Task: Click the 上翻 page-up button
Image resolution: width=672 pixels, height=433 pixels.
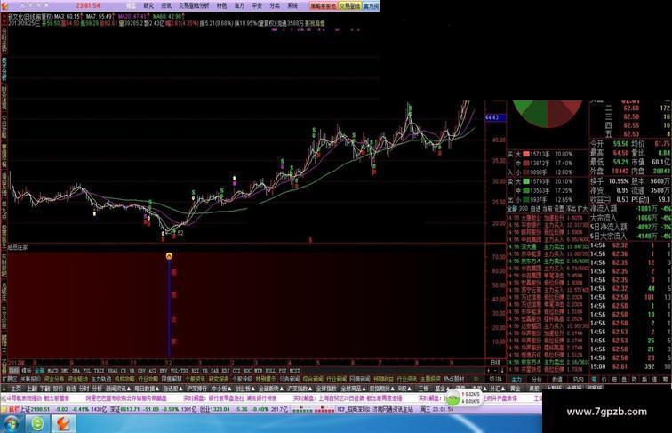Action: pos(32,389)
